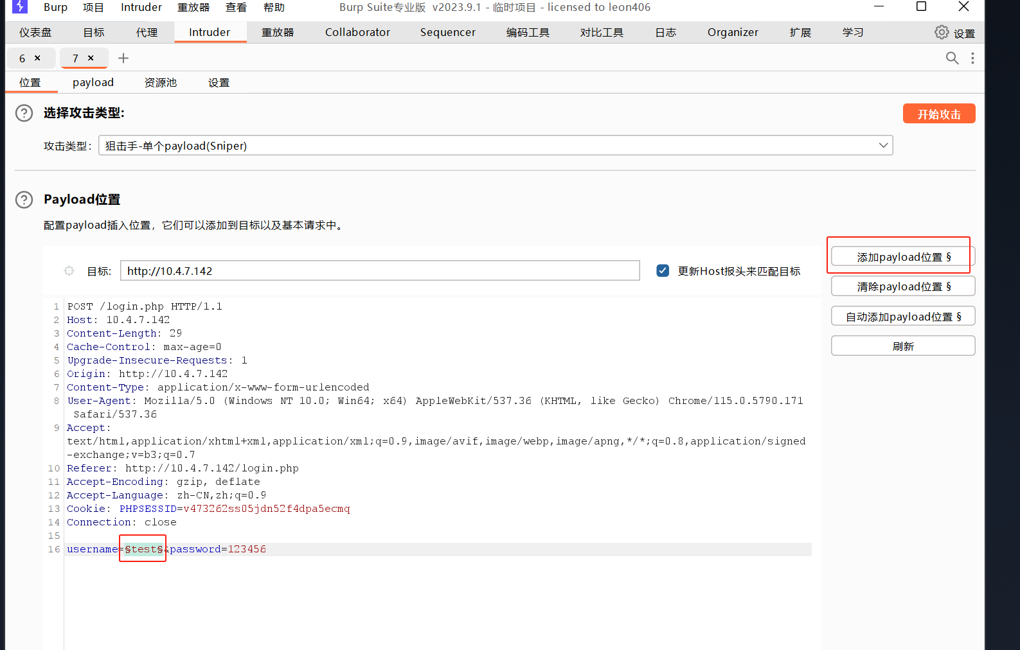The width and height of the screenshot is (1020, 650).
Task: Switch to the 代理 tab
Action: 147,32
